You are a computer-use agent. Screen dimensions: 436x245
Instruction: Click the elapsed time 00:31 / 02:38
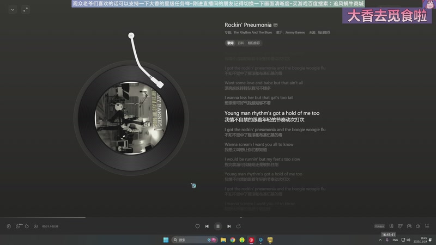point(50,226)
